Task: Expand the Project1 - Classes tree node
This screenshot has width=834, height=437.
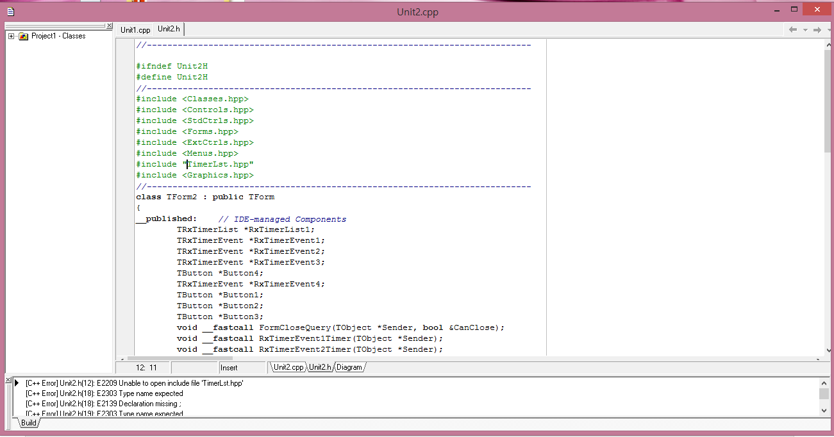Action: [x=12, y=36]
